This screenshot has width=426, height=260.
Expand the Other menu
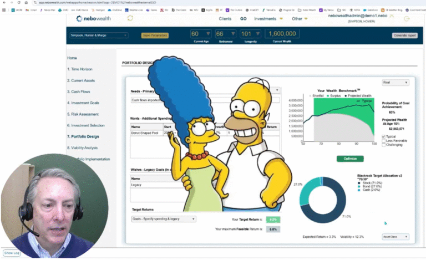[x=300, y=19]
